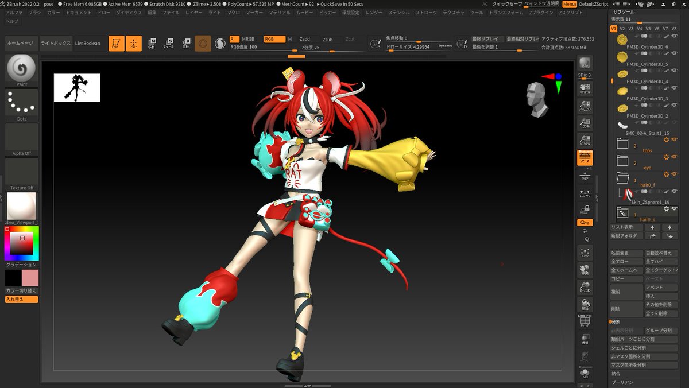Click the color picker gradient square
The width and height of the screenshot is (689, 388).
[x=22, y=244]
